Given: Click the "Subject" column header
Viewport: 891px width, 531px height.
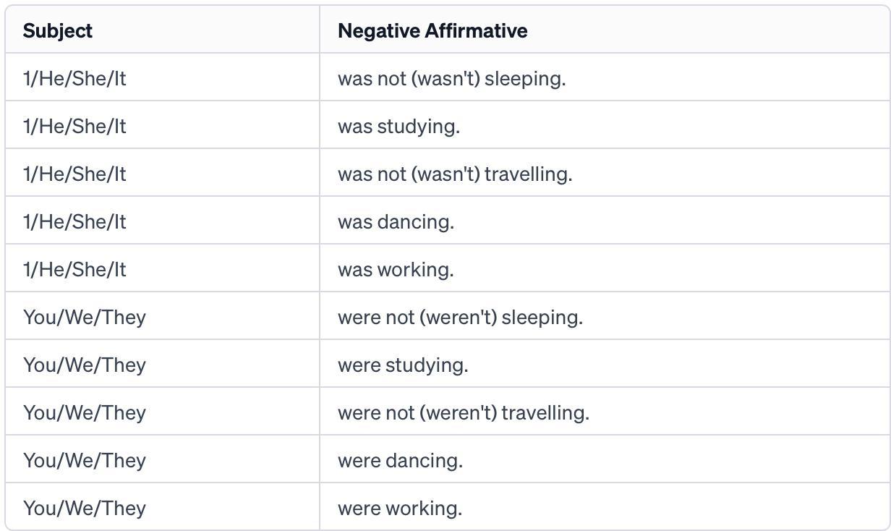Looking at the screenshot, I should (x=58, y=31).
